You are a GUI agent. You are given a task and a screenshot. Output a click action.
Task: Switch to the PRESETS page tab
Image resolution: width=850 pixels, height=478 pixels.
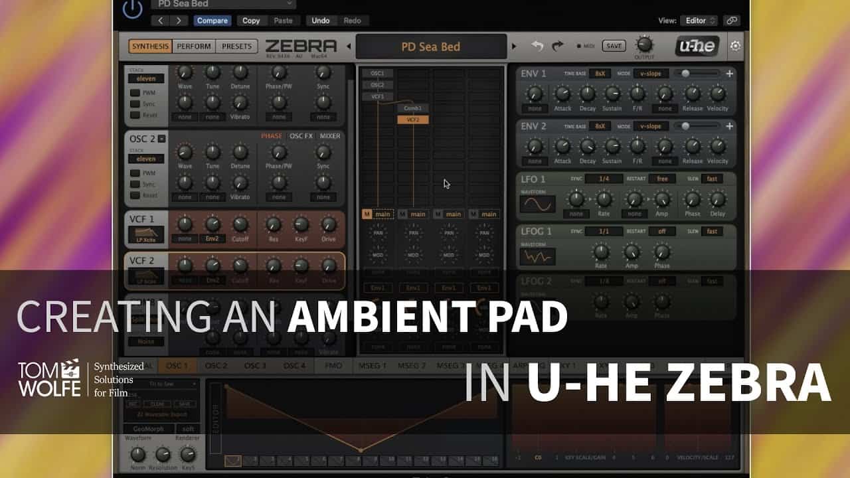pyautogui.click(x=237, y=46)
